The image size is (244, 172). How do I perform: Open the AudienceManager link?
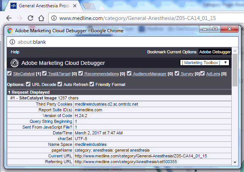[x=150, y=74]
